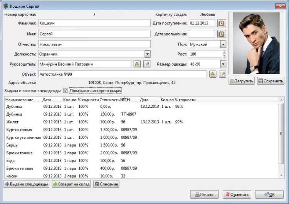Click the table's vertical scrollbar

point(281,133)
